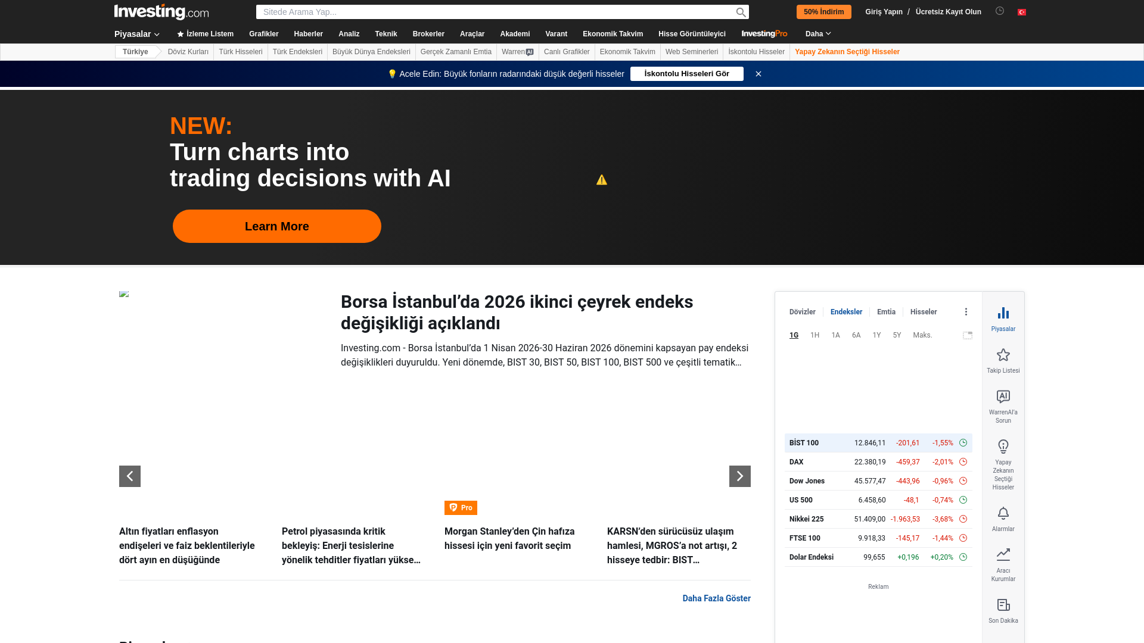Click Ücretsiz Kayıt Olun link
Viewport: 1144px width, 643px height.
[x=948, y=12]
